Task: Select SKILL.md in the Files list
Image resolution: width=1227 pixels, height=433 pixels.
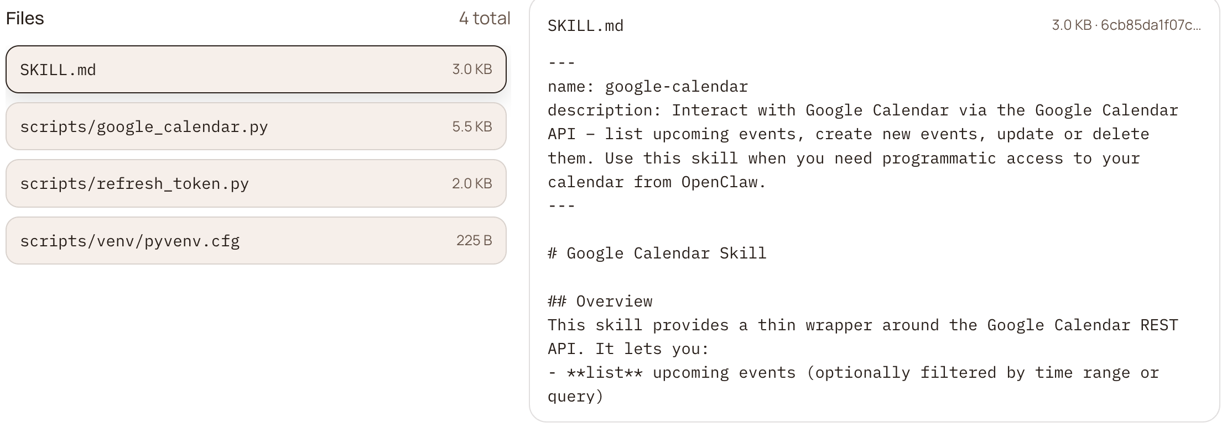Action: 256,70
